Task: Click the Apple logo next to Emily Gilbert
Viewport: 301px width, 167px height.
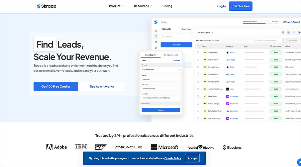Action: 227,52
